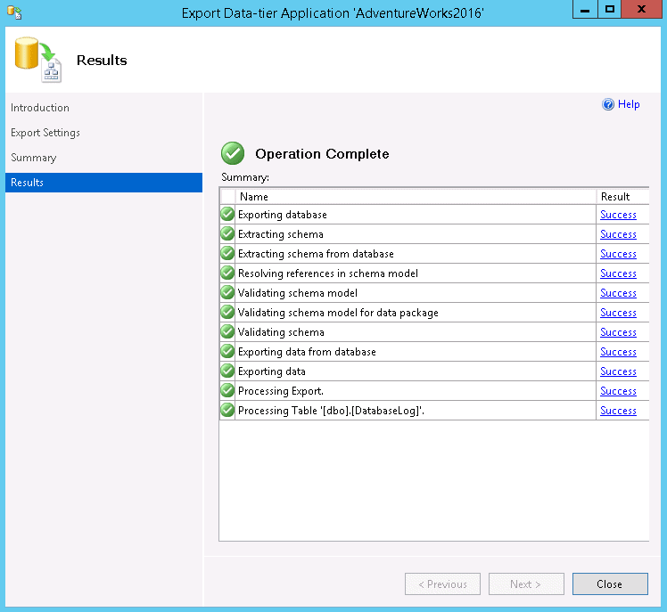Click the Name column header
Screen dimensions: 667x612
[416, 196]
